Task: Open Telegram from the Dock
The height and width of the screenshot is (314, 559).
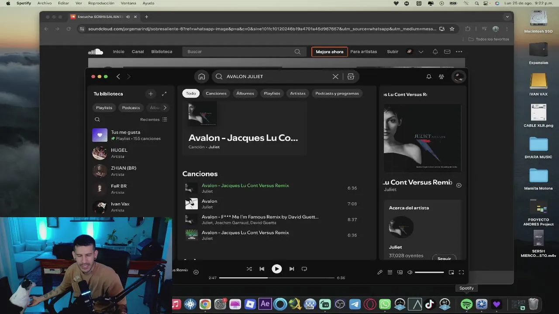Action: (355, 304)
